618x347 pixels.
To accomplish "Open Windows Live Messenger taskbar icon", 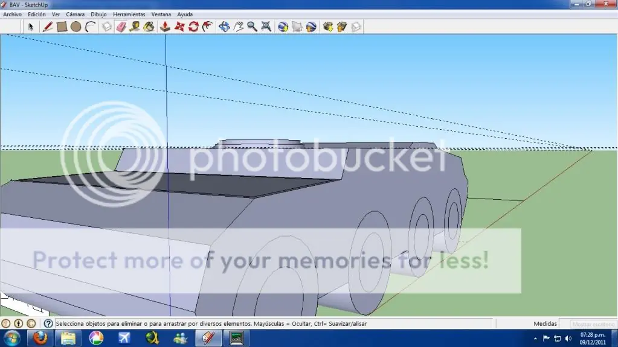I will pyautogui.click(x=181, y=338).
